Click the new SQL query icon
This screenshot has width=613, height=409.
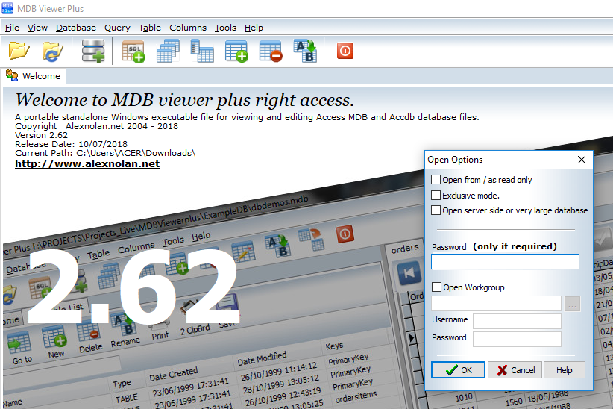pyautogui.click(x=133, y=51)
